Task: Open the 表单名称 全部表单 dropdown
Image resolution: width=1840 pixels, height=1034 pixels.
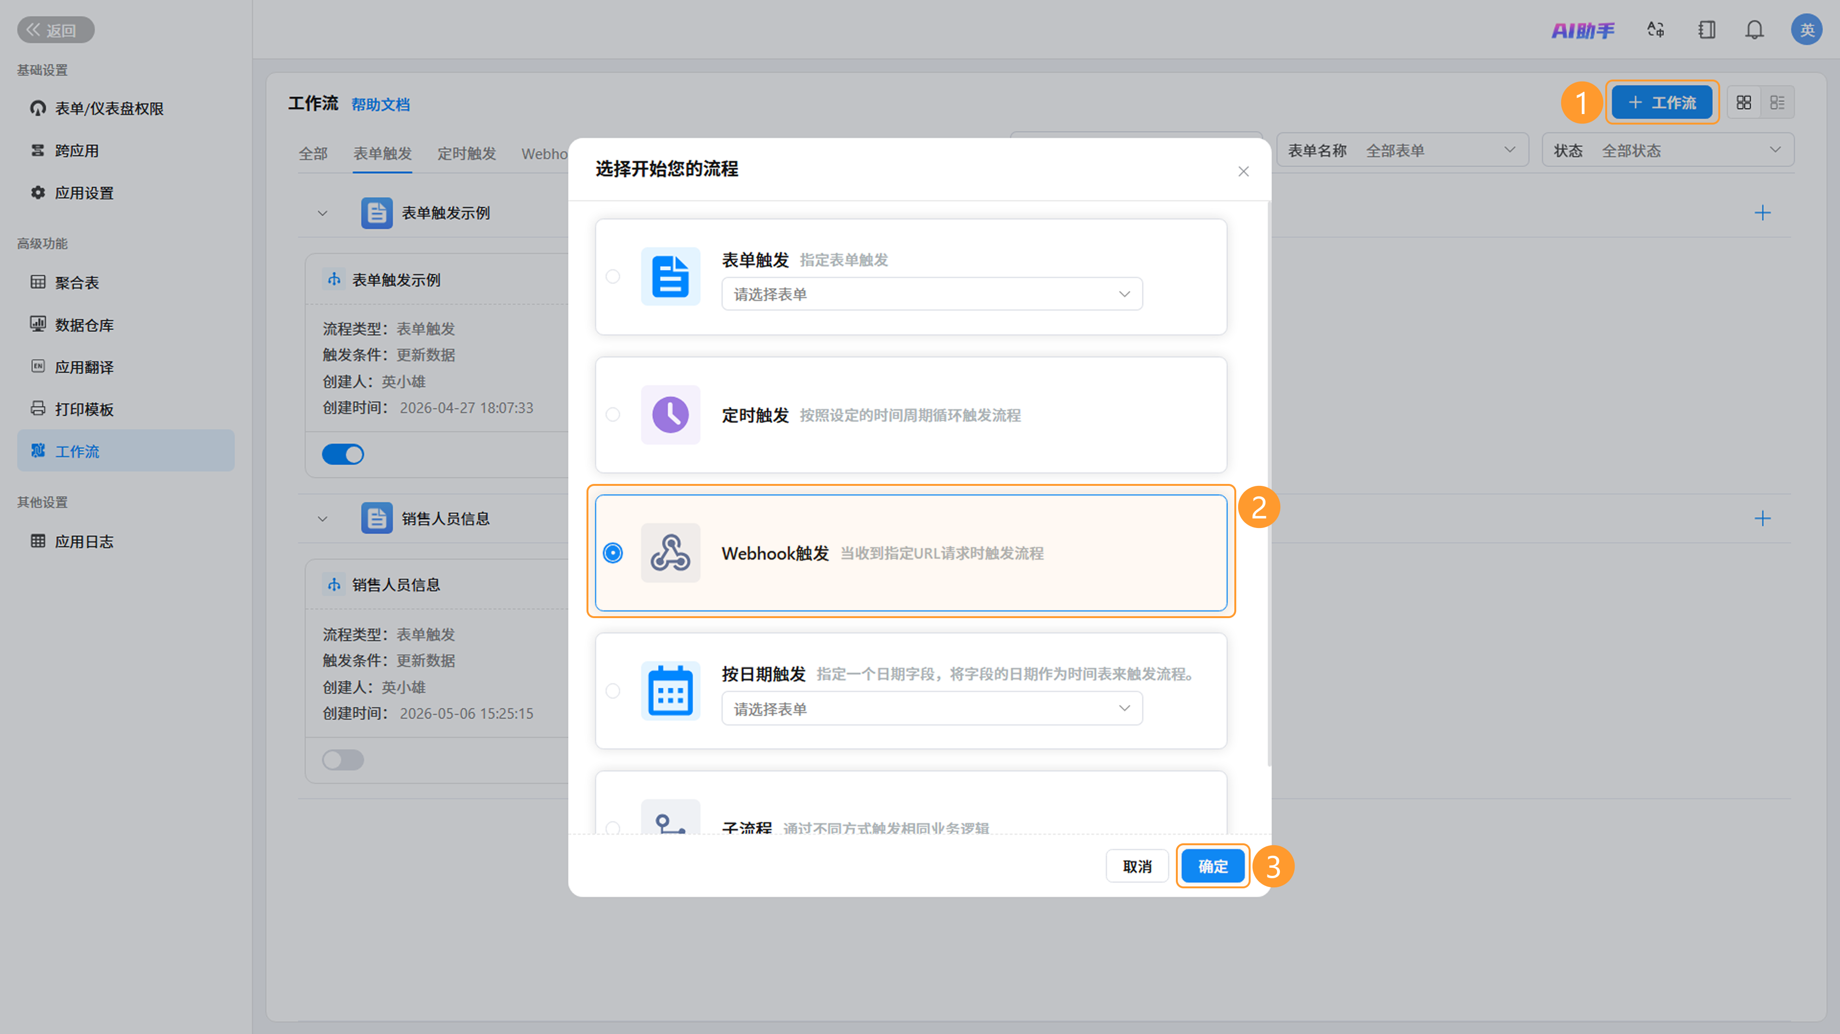Action: pos(1402,150)
